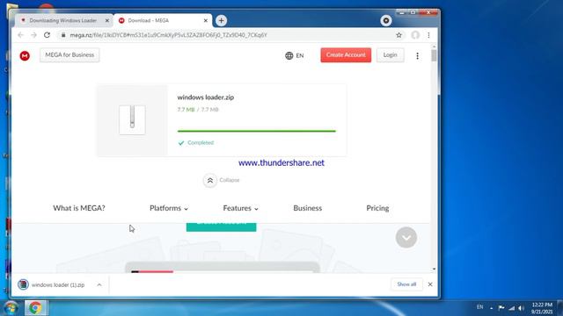Image resolution: width=563 pixels, height=316 pixels.
Task: Show hidden system tray icons
Action: pos(491,308)
